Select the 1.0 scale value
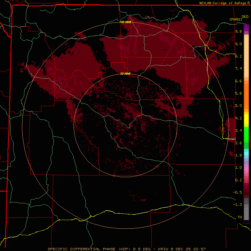 (x=238, y=168)
